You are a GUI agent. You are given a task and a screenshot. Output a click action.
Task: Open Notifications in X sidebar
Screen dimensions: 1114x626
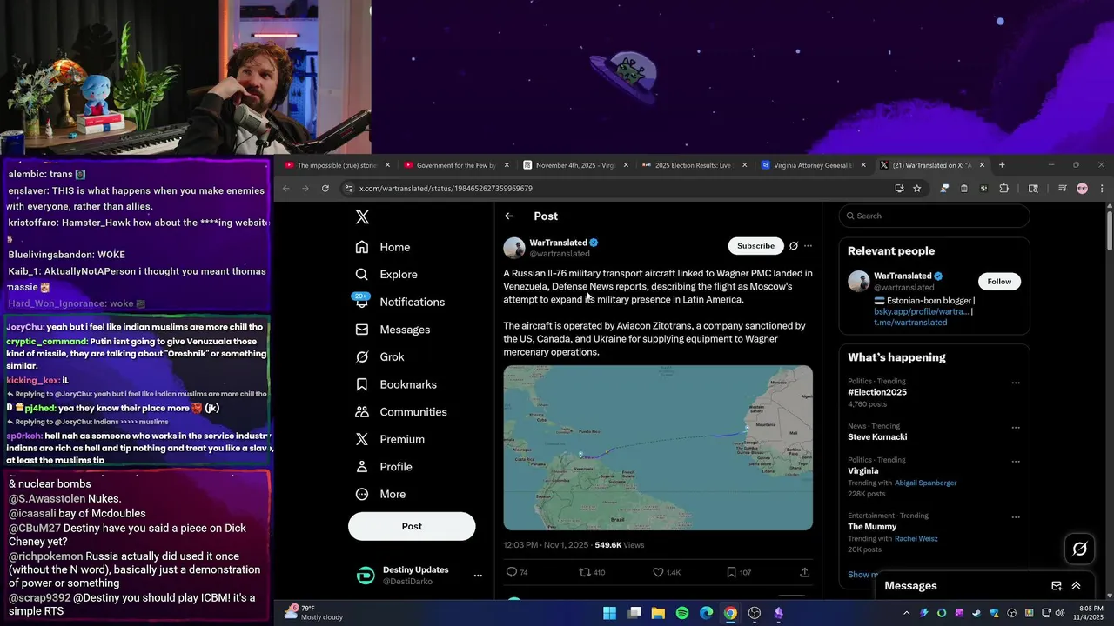[400, 302]
